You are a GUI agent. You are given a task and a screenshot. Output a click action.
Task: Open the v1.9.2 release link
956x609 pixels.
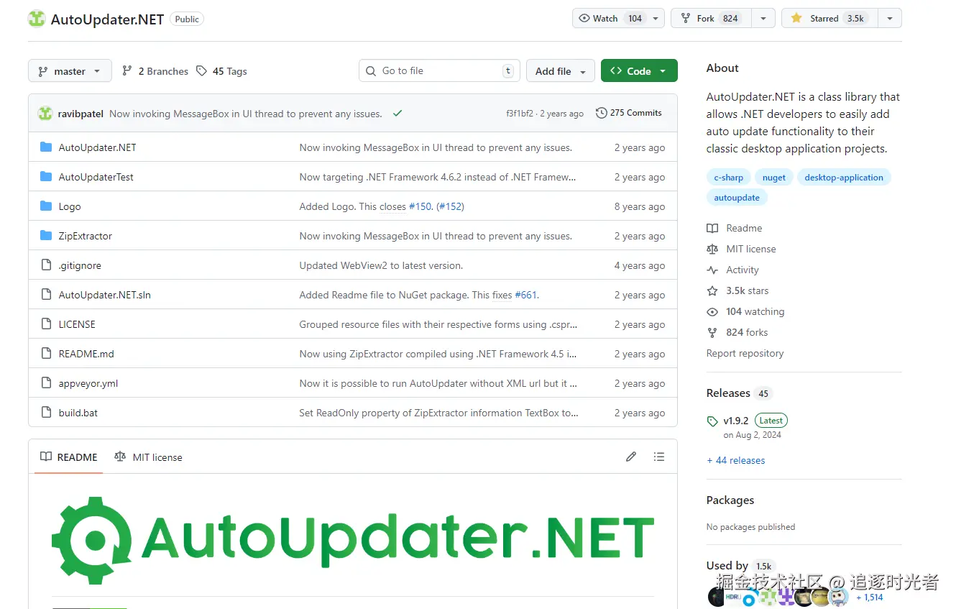tap(736, 421)
